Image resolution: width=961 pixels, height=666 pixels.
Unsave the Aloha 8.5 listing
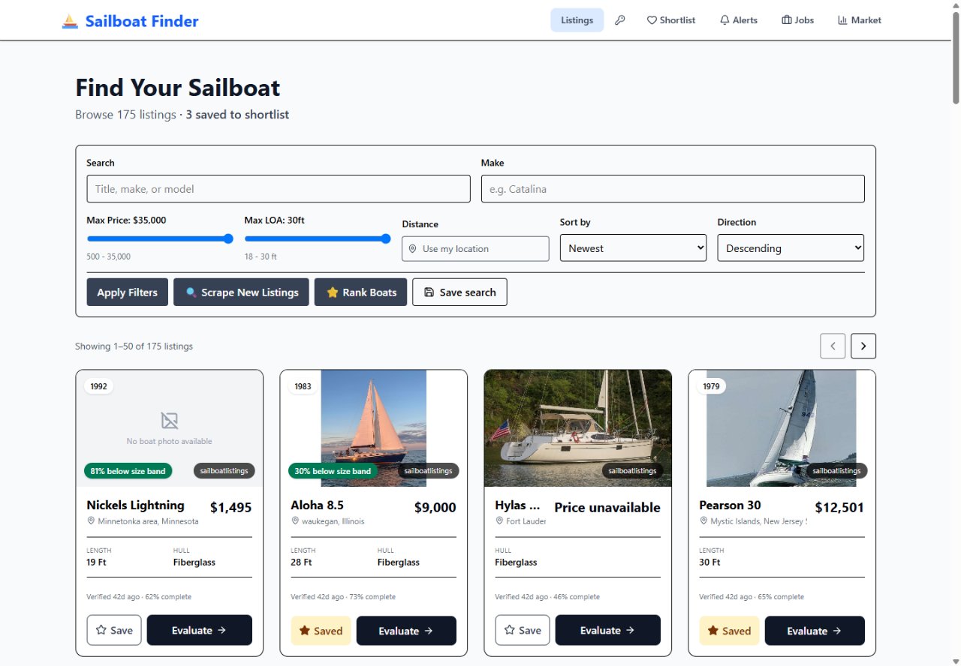[x=321, y=631]
